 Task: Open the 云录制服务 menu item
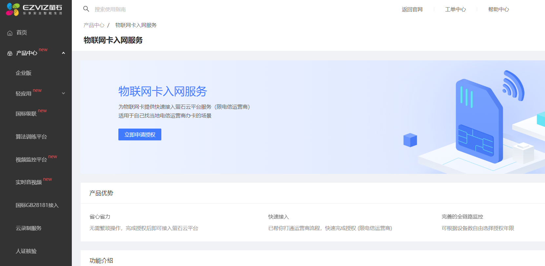pos(29,228)
